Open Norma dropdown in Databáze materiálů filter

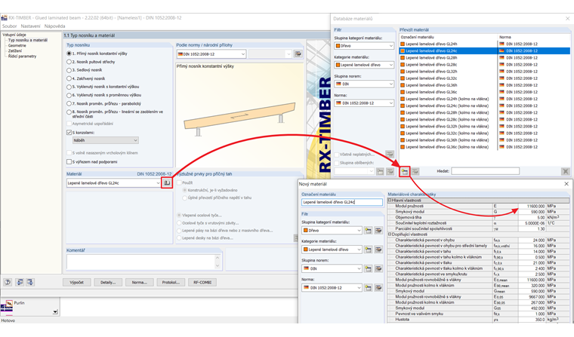[364, 103]
